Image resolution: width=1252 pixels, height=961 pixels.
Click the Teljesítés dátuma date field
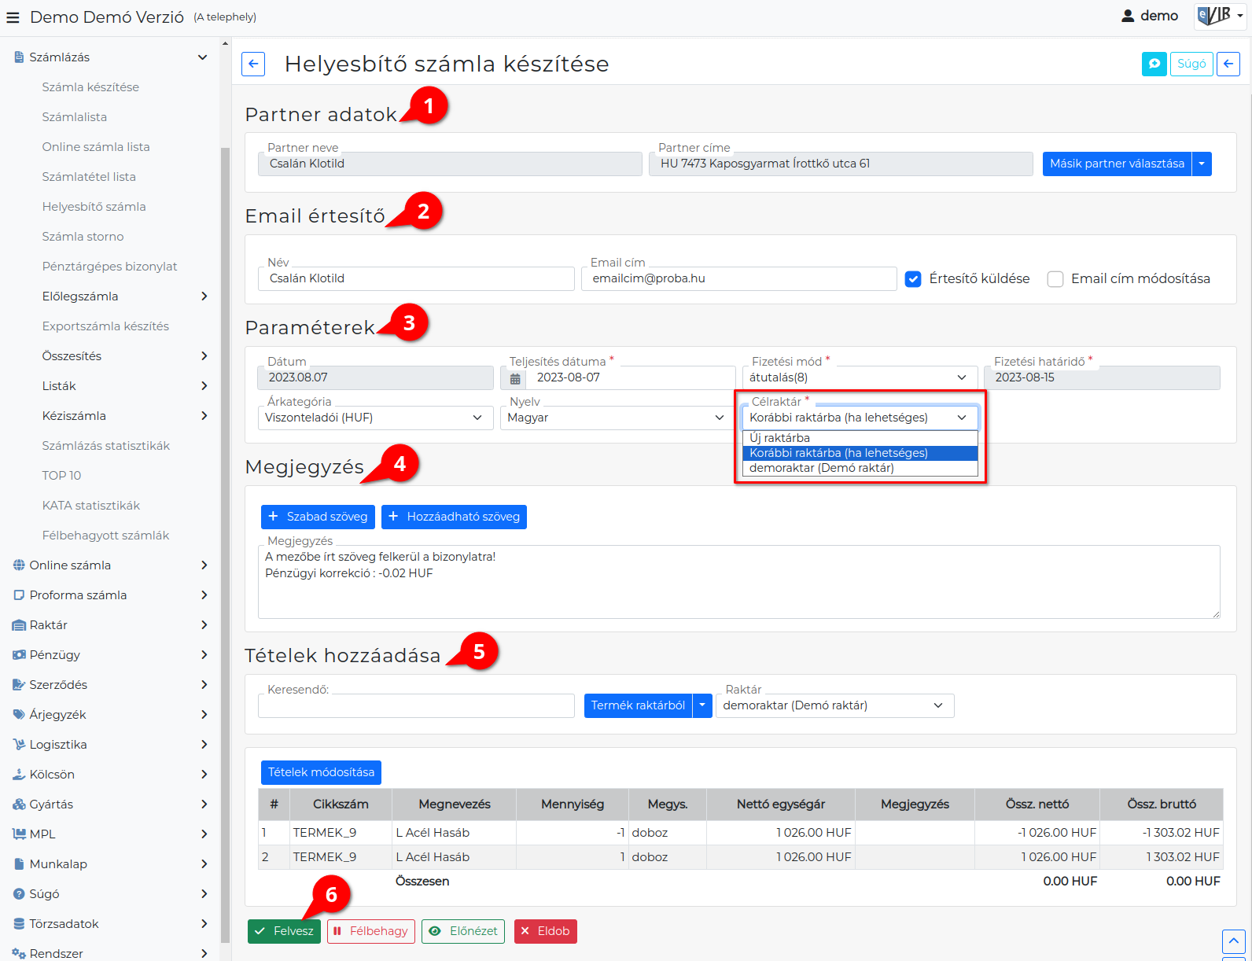(x=631, y=378)
